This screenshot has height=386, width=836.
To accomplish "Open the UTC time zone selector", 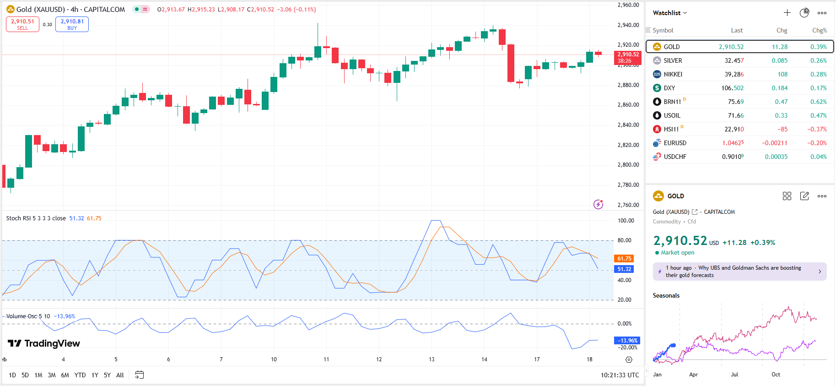I will point(620,375).
